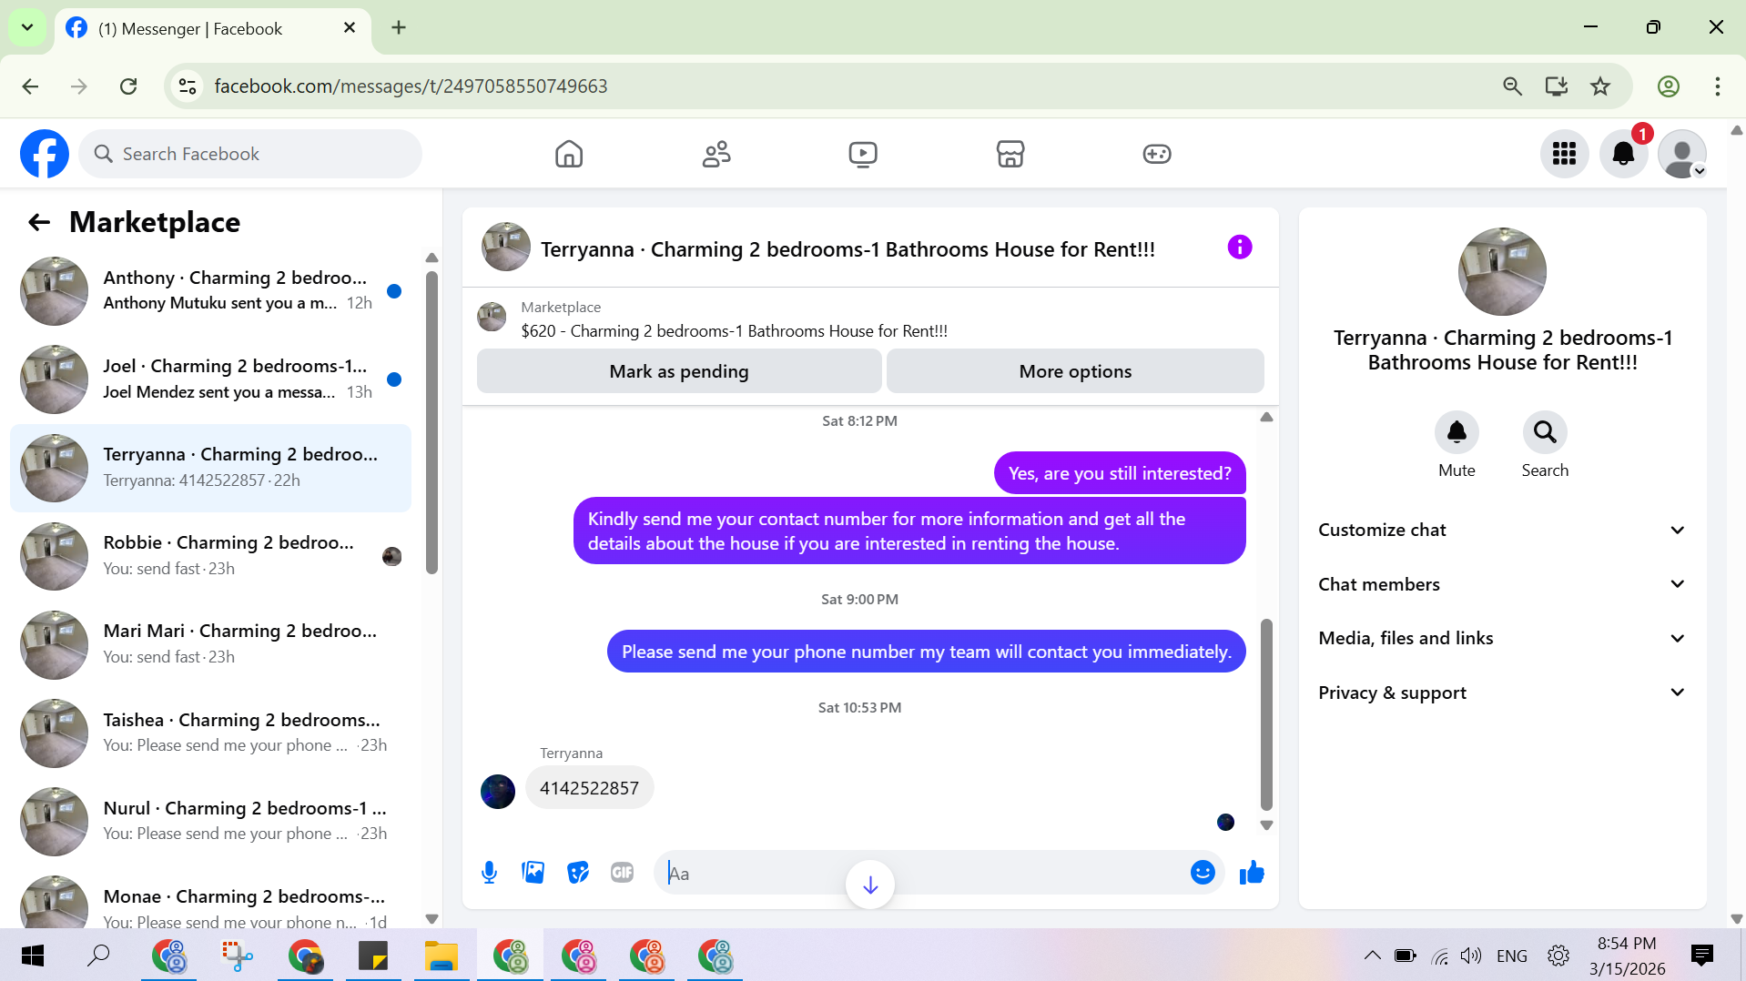The image size is (1746, 981).
Task: Open Windows action center notifications
Action: pyautogui.click(x=1701, y=956)
